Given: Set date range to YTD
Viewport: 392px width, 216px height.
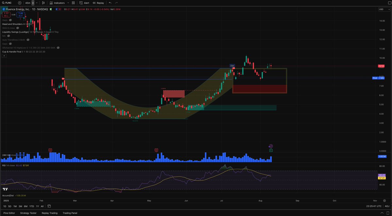Looking at the screenshot, I should [32, 206].
